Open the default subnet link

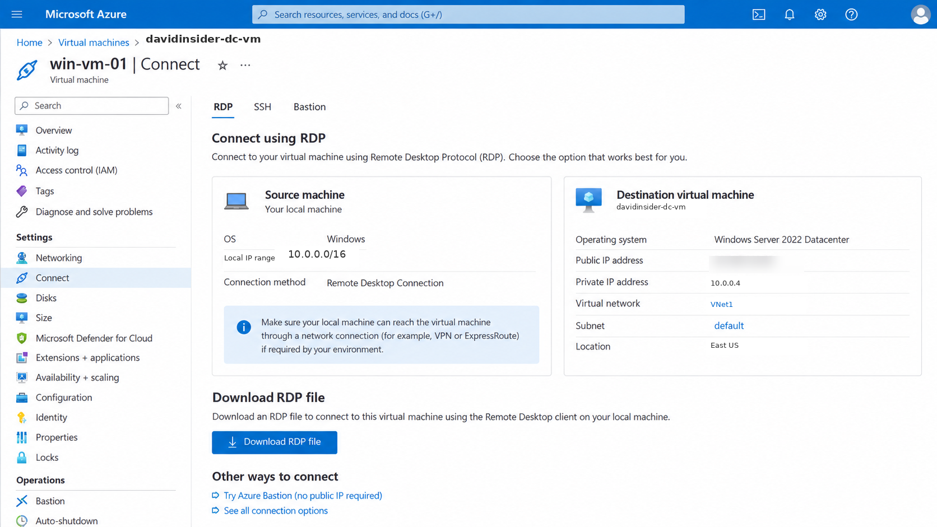(x=729, y=325)
